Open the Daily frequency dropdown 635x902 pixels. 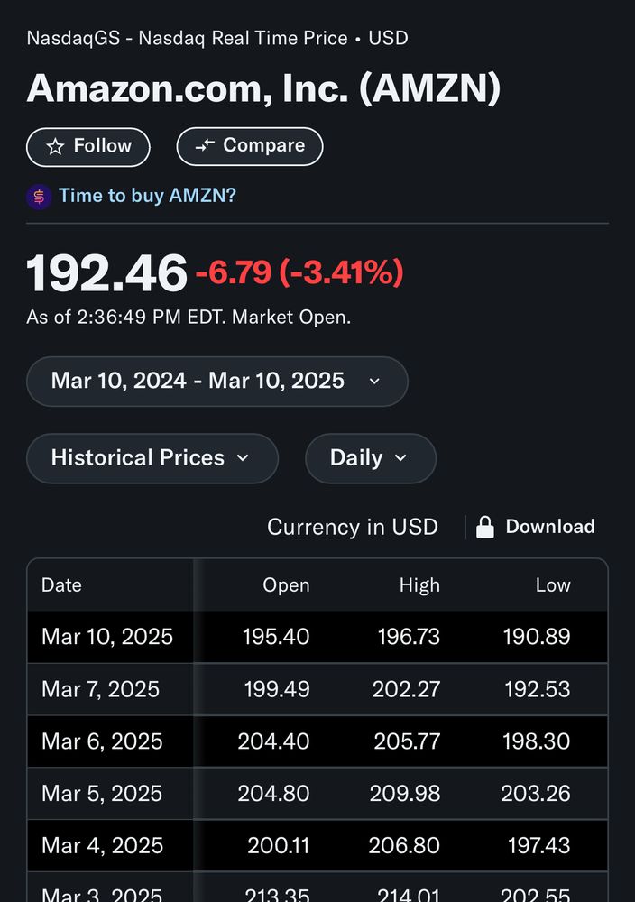tap(370, 458)
